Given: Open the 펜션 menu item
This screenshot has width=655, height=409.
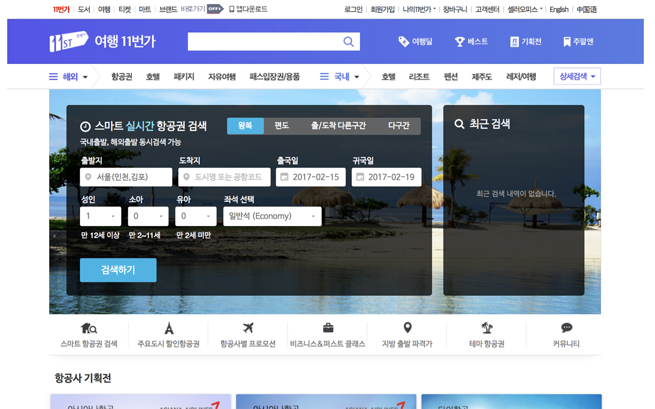Looking at the screenshot, I should pyautogui.click(x=451, y=77).
